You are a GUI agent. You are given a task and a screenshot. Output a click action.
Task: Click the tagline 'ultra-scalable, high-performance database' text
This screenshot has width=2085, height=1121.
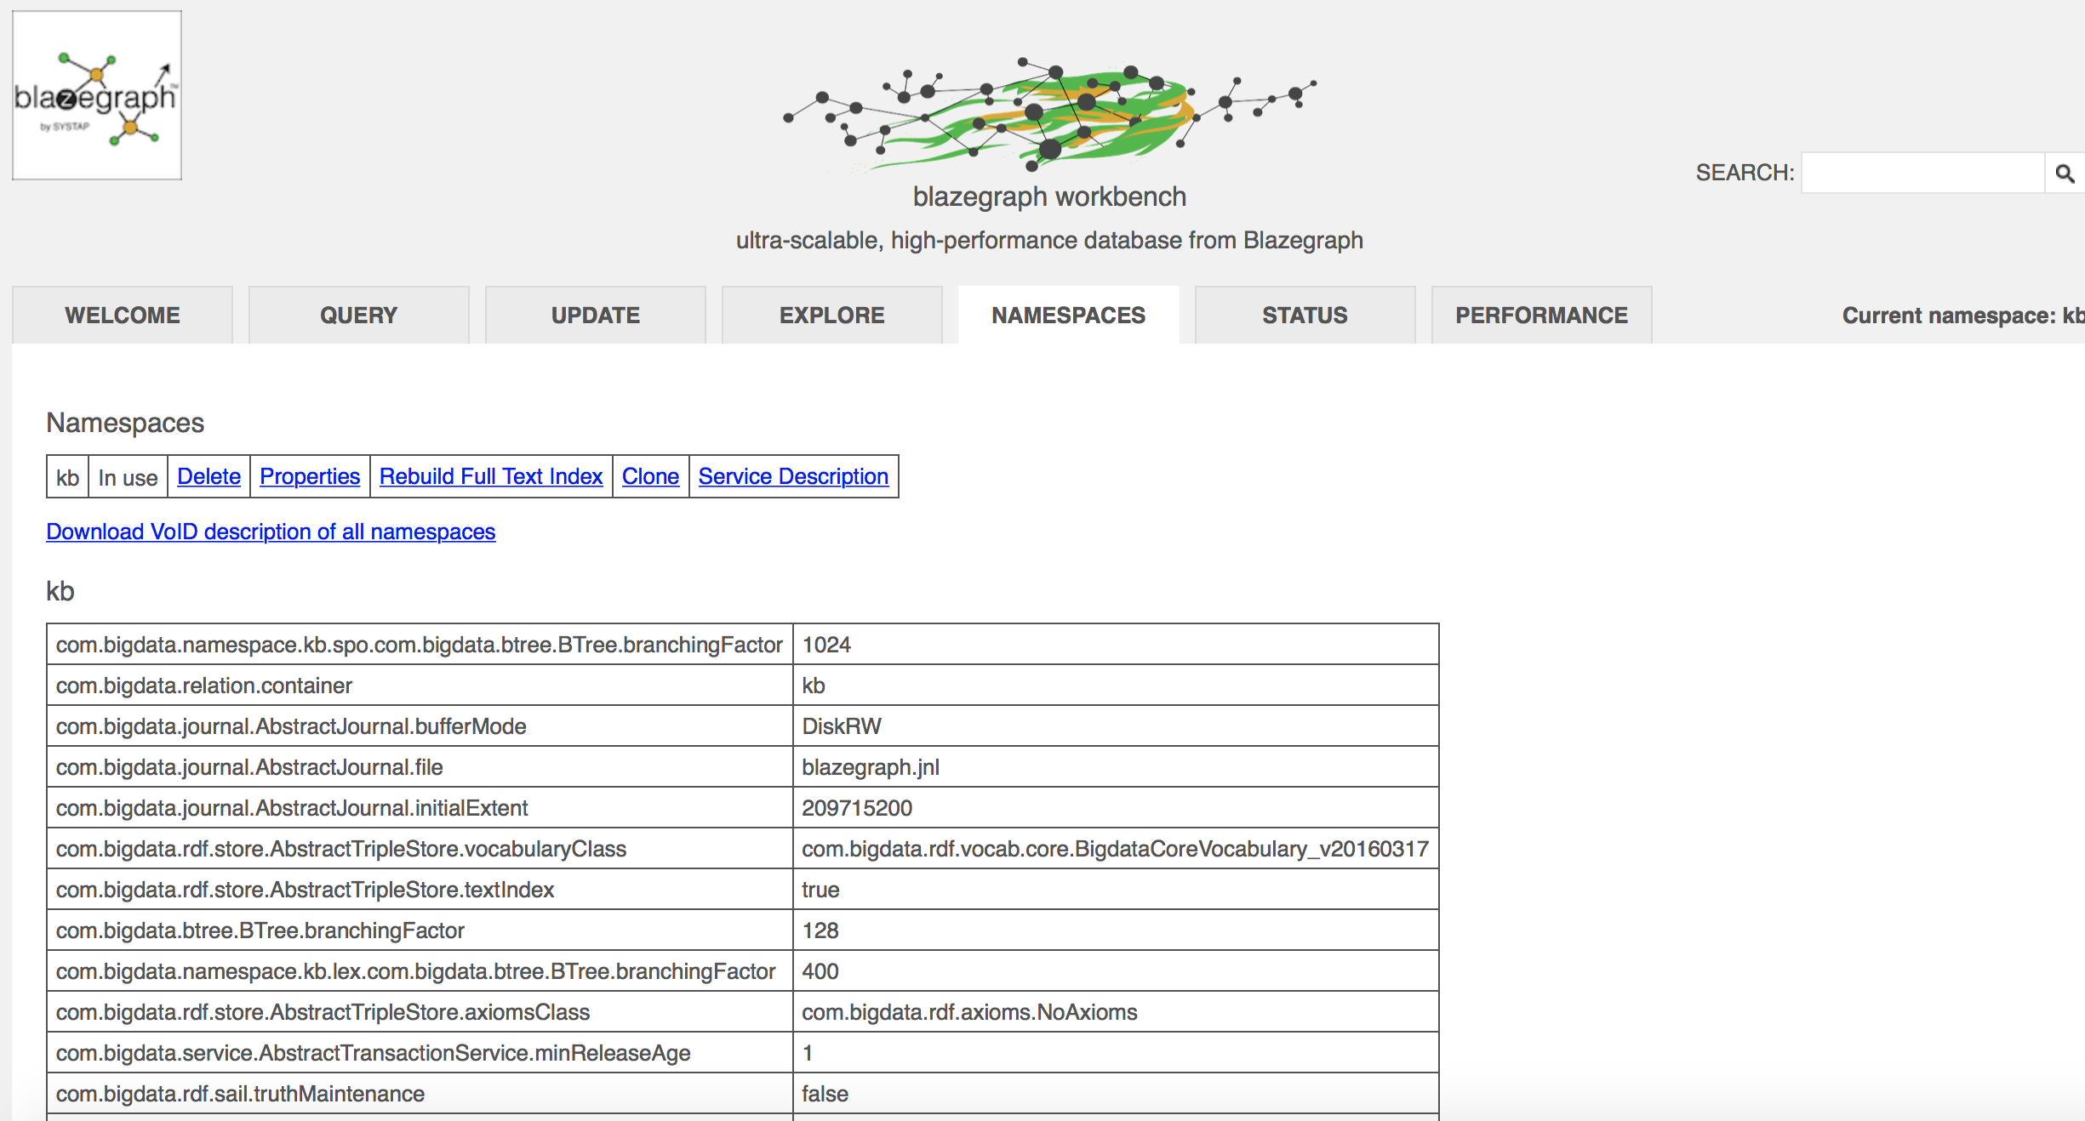tap(1048, 241)
